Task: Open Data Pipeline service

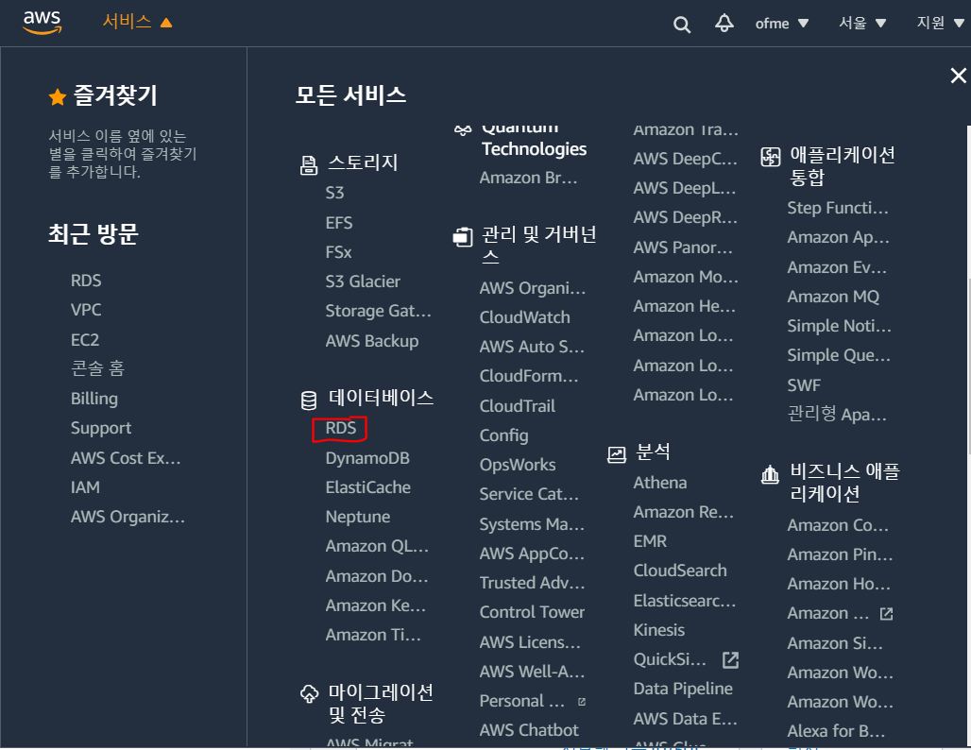Action: (683, 690)
